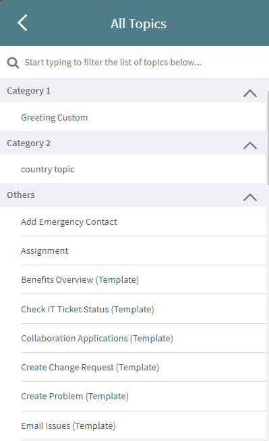Viewport: 269px width, 441px height.
Task: Collapse the Others section chevron
Action: (x=250, y=197)
